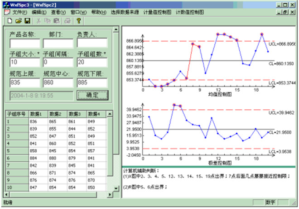Click the 数据1 column header
299x209 pixels.
38,113
